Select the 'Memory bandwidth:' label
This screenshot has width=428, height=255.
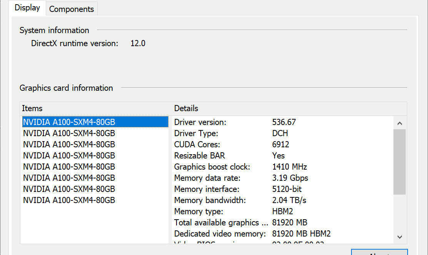(210, 200)
